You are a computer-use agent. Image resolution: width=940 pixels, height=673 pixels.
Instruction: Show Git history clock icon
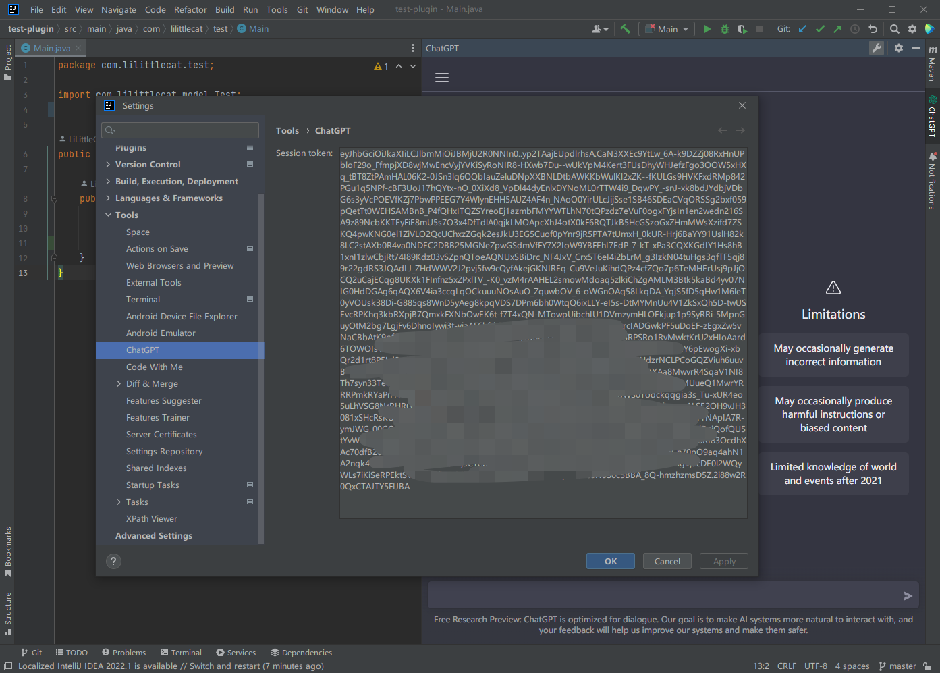(x=855, y=29)
